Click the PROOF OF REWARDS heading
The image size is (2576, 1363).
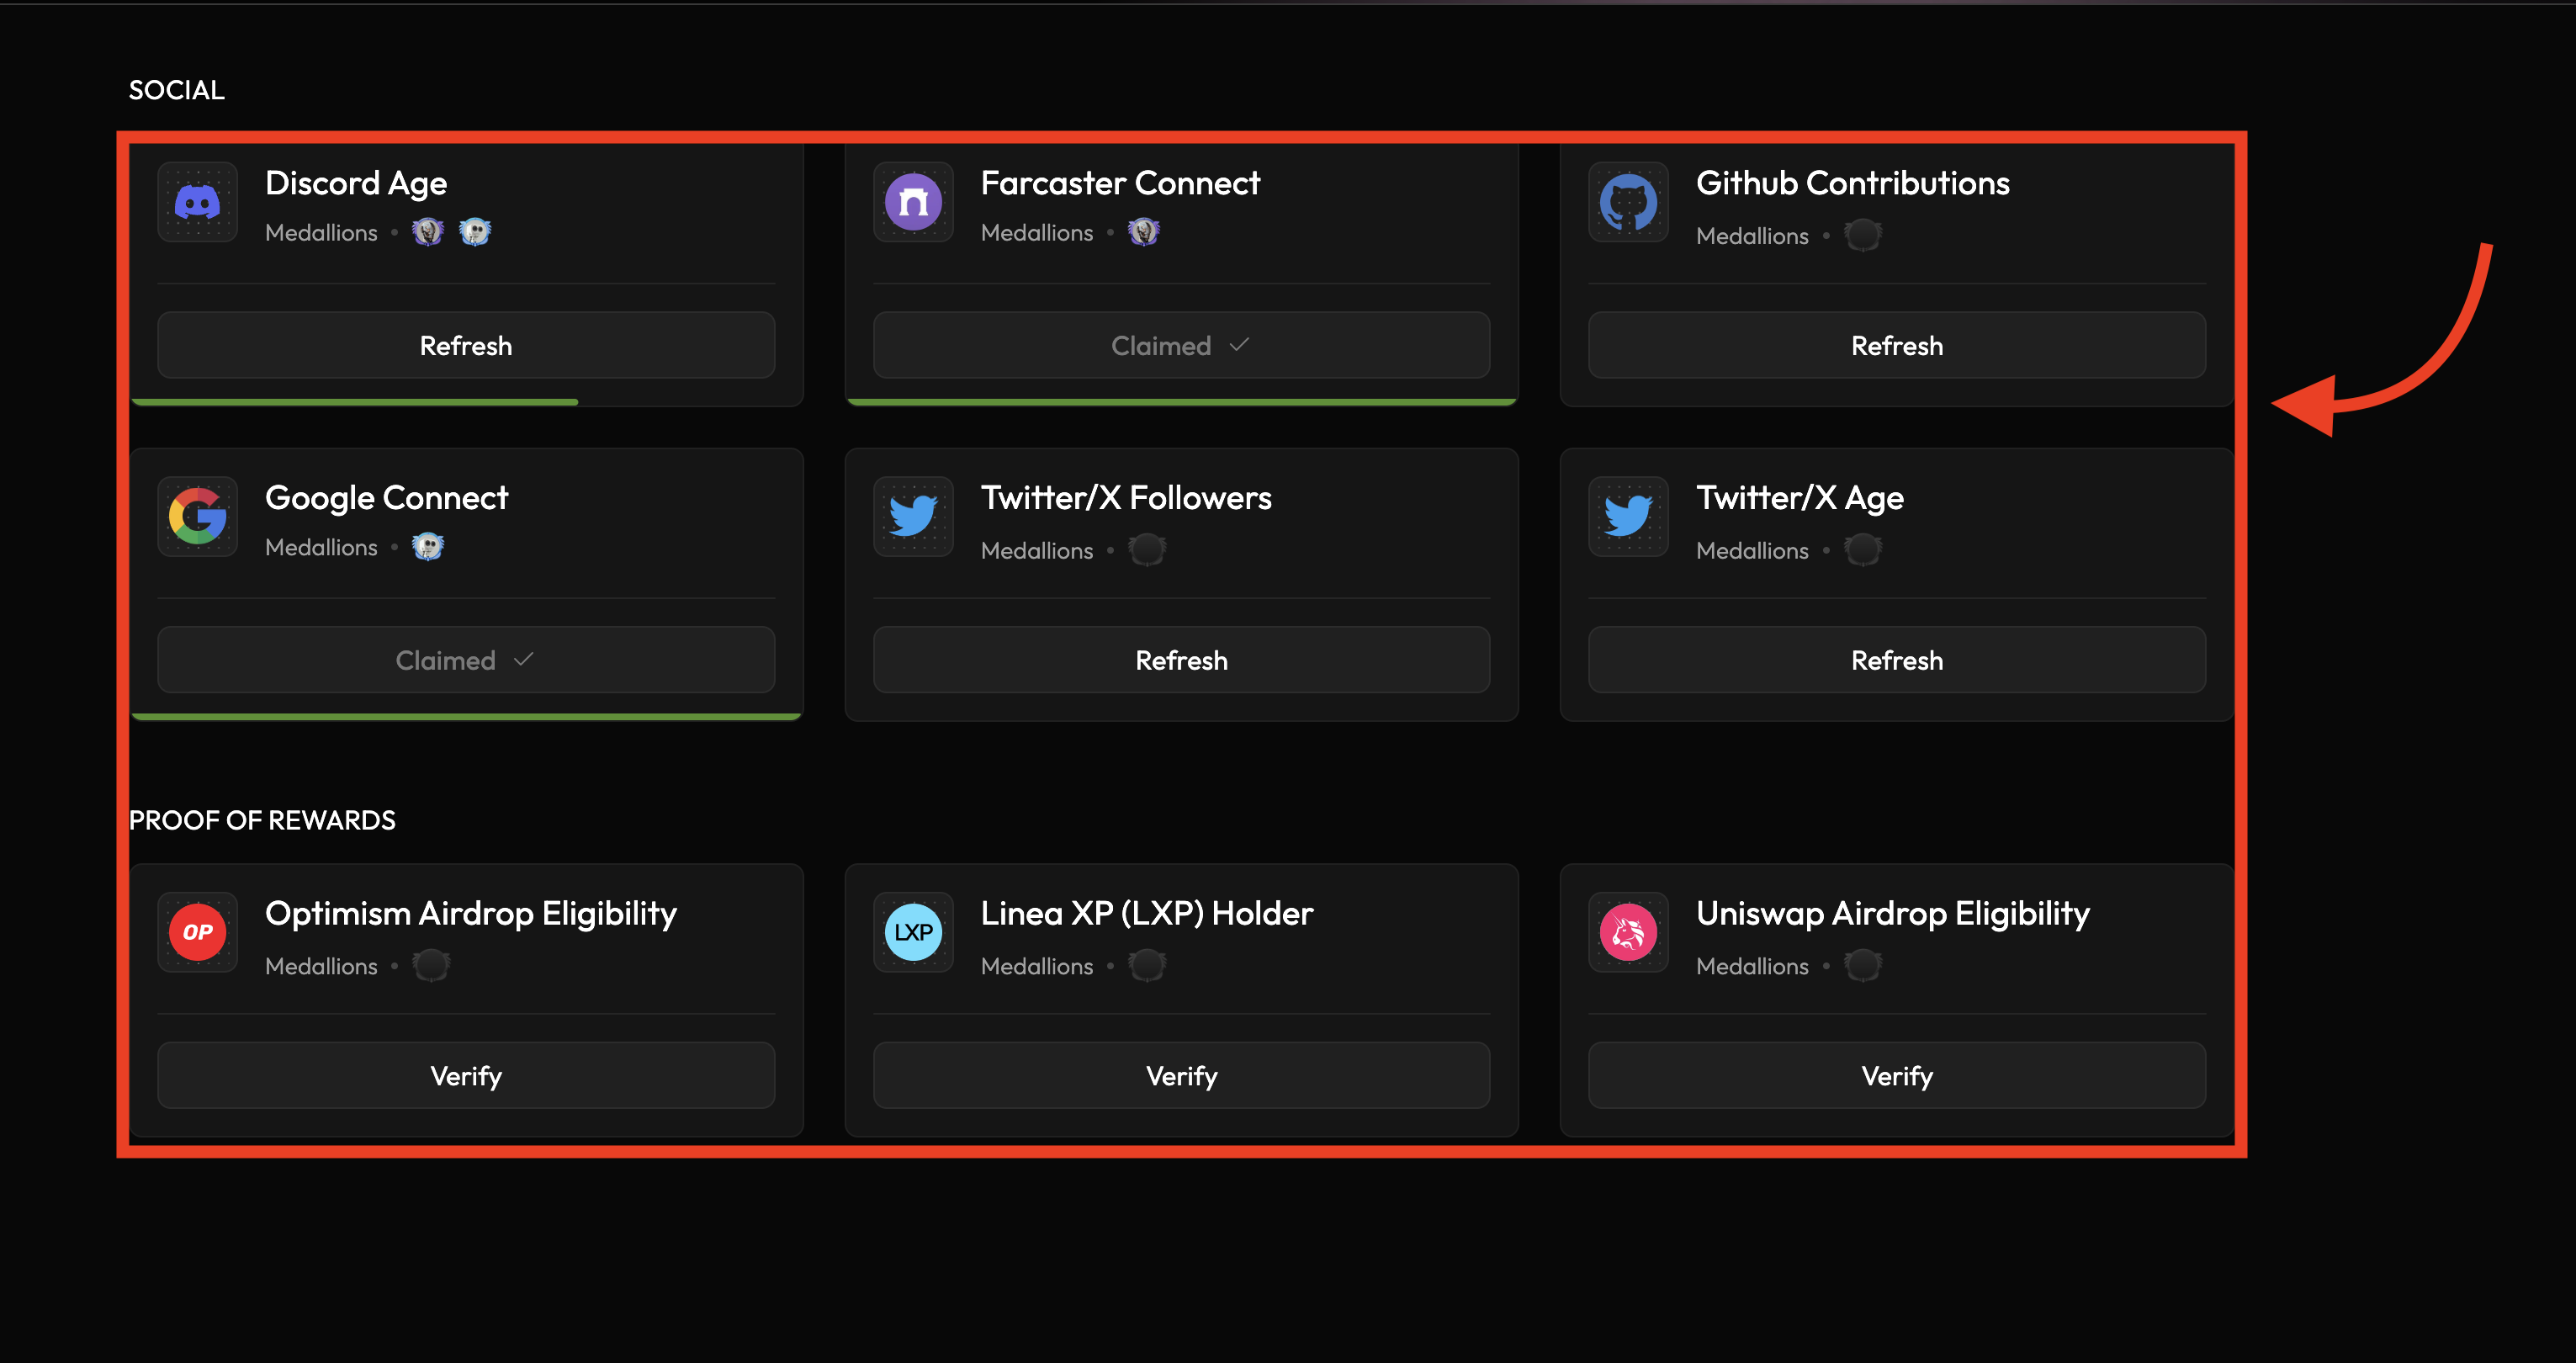coord(262,820)
